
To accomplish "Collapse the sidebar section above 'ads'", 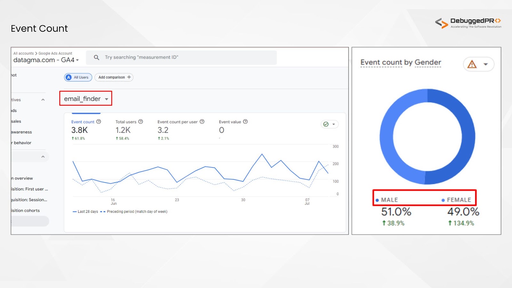I will (x=43, y=100).
